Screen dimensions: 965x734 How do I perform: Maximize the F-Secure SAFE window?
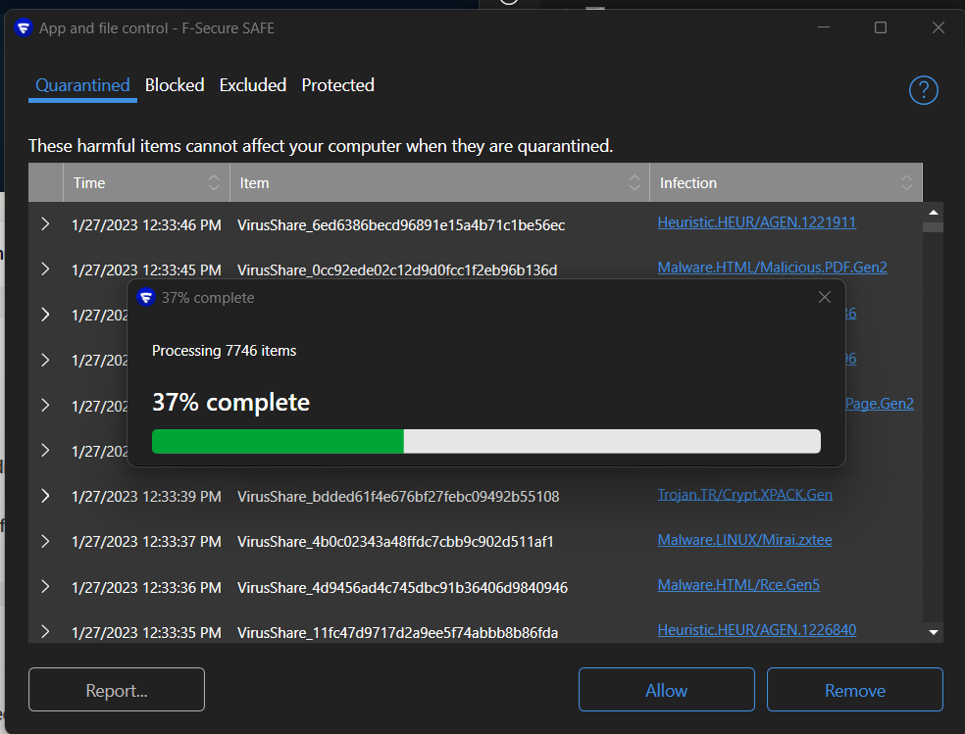tap(881, 27)
